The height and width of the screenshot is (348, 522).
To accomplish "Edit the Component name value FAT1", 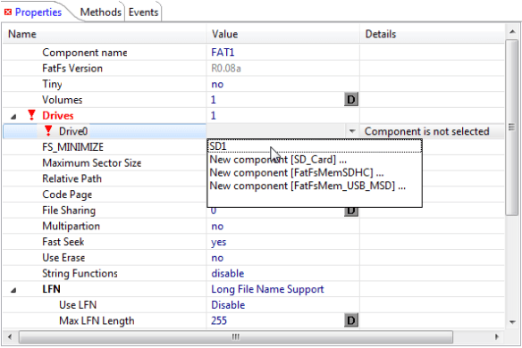I will [x=223, y=53].
